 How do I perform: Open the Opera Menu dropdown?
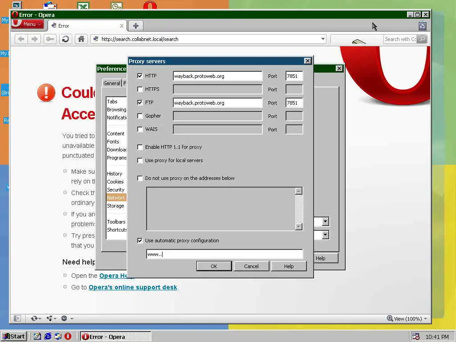(x=28, y=24)
